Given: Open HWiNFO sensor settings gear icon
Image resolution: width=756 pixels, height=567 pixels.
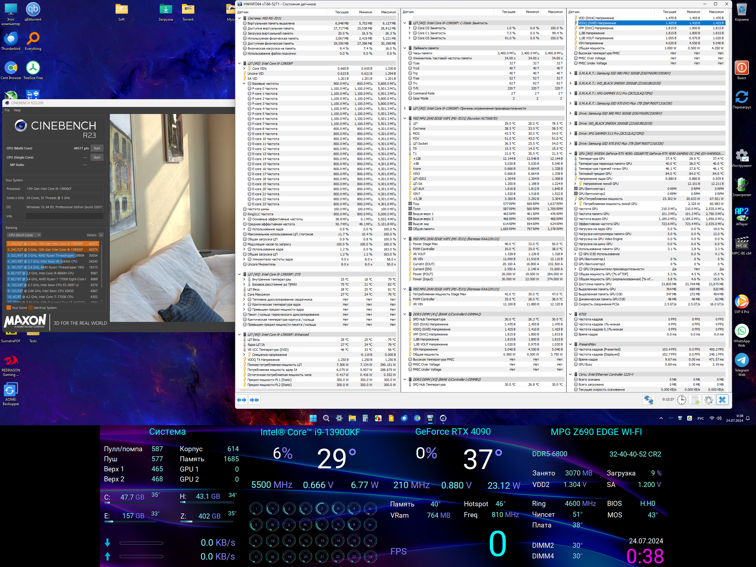Looking at the screenshot, I should tap(708, 400).
